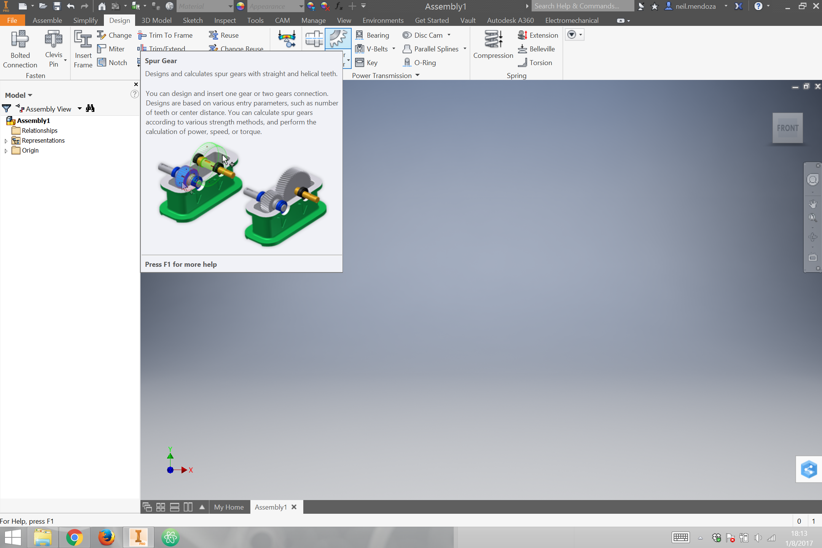Click the Full Navigation Wheel icon
Viewport: 822px width, 548px height.
click(812, 180)
